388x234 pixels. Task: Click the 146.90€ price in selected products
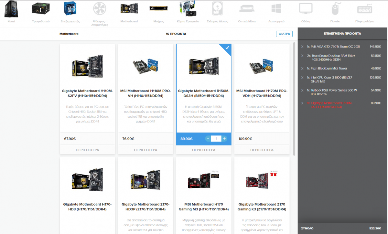pos(375,47)
